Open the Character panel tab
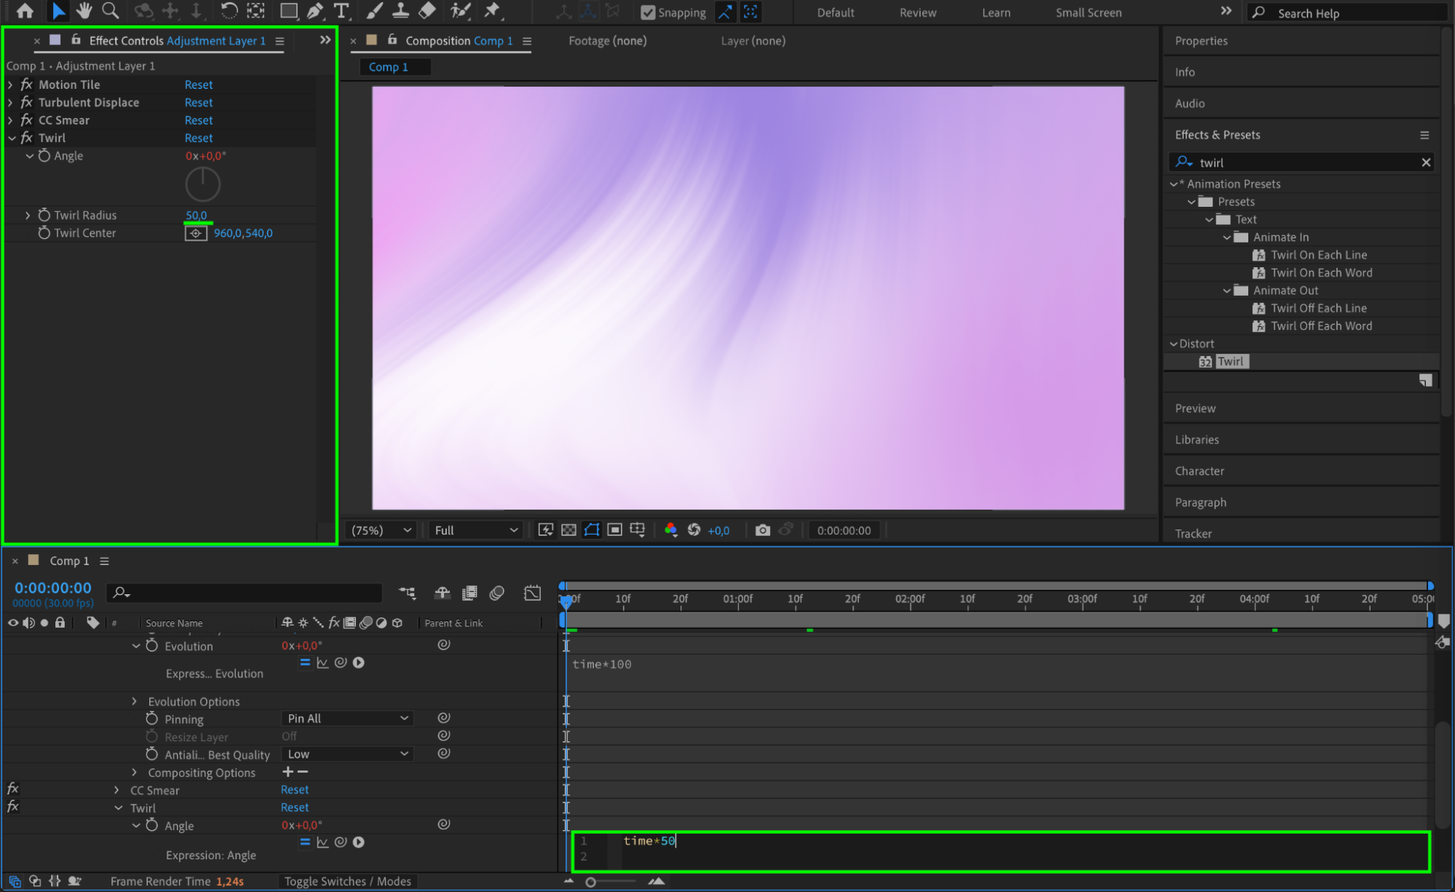The image size is (1455, 892). pyautogui.click(x=1199, y=471)
